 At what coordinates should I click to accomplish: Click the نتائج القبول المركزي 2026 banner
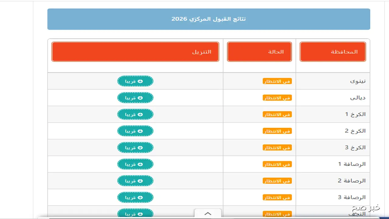coord(208,19)
